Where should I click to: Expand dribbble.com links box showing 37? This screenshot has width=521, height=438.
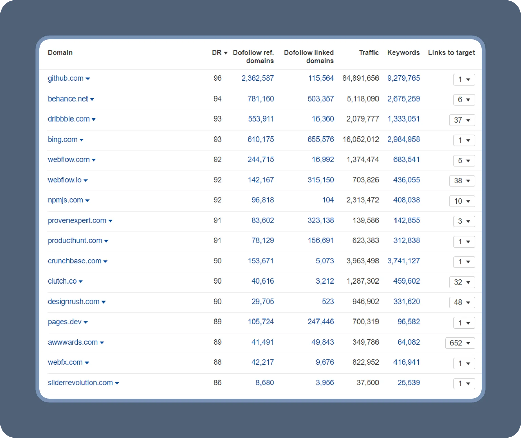click(462, 120)
